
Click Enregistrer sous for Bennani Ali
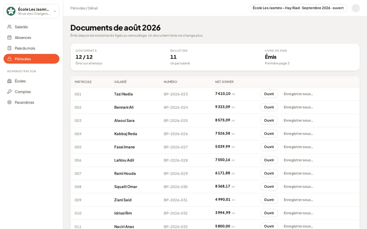[298, 107]
